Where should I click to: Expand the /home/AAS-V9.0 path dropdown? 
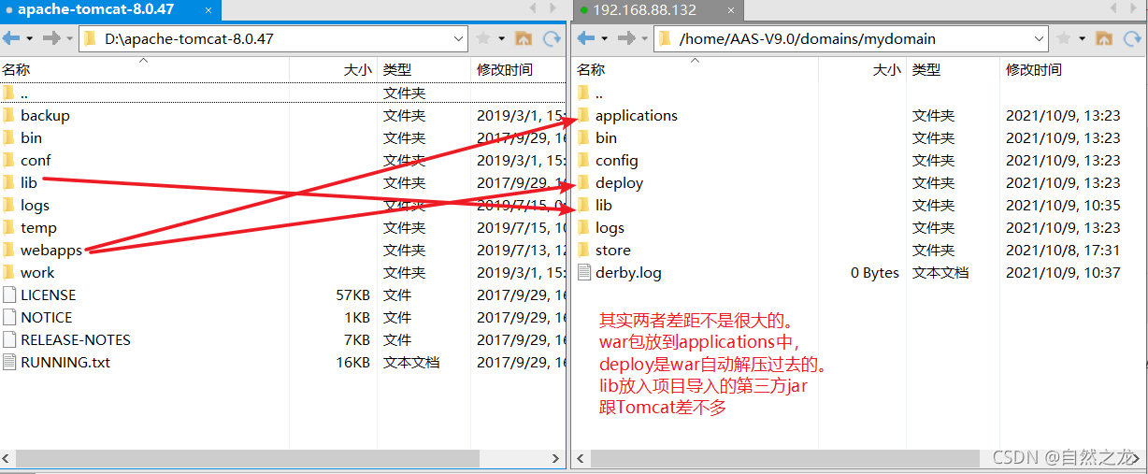point(1039,39)
